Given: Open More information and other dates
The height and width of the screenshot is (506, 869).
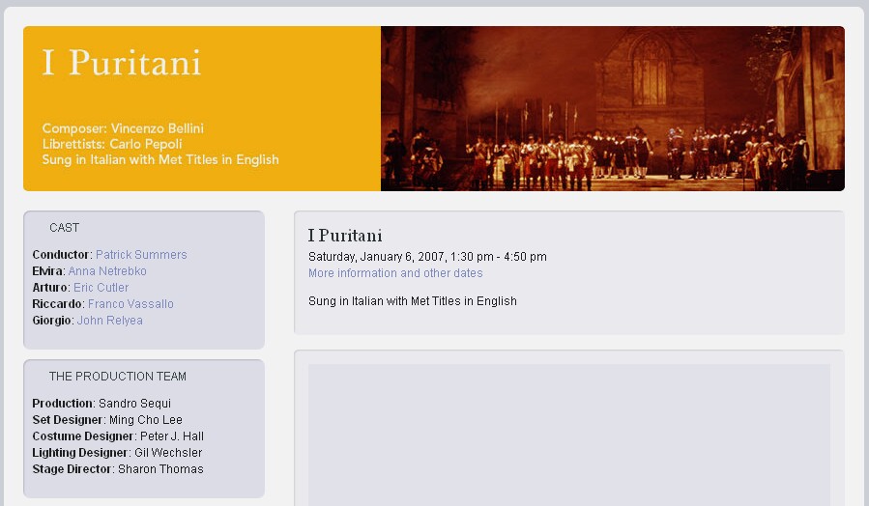Looking at the screenshot, I should [x=395, y=273].
